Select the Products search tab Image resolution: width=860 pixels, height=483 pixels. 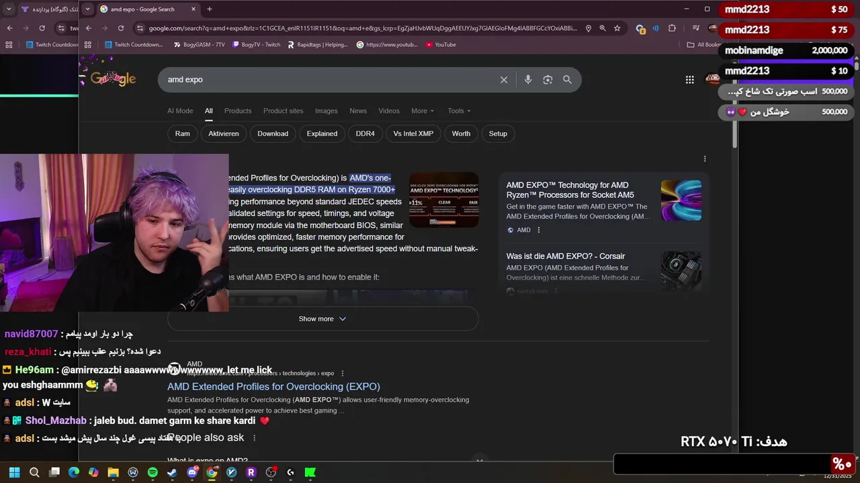coord(238,111)
